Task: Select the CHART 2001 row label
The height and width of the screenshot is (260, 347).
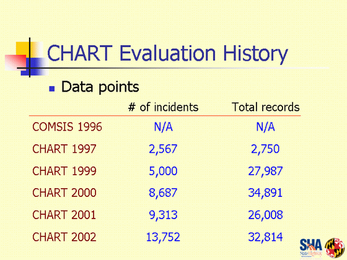Action: tap(64, 215)
